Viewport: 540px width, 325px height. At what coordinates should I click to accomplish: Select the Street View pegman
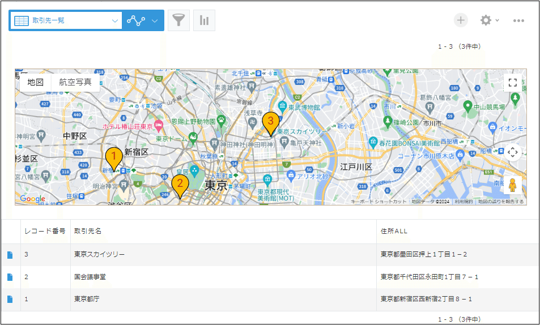(512, 185)
